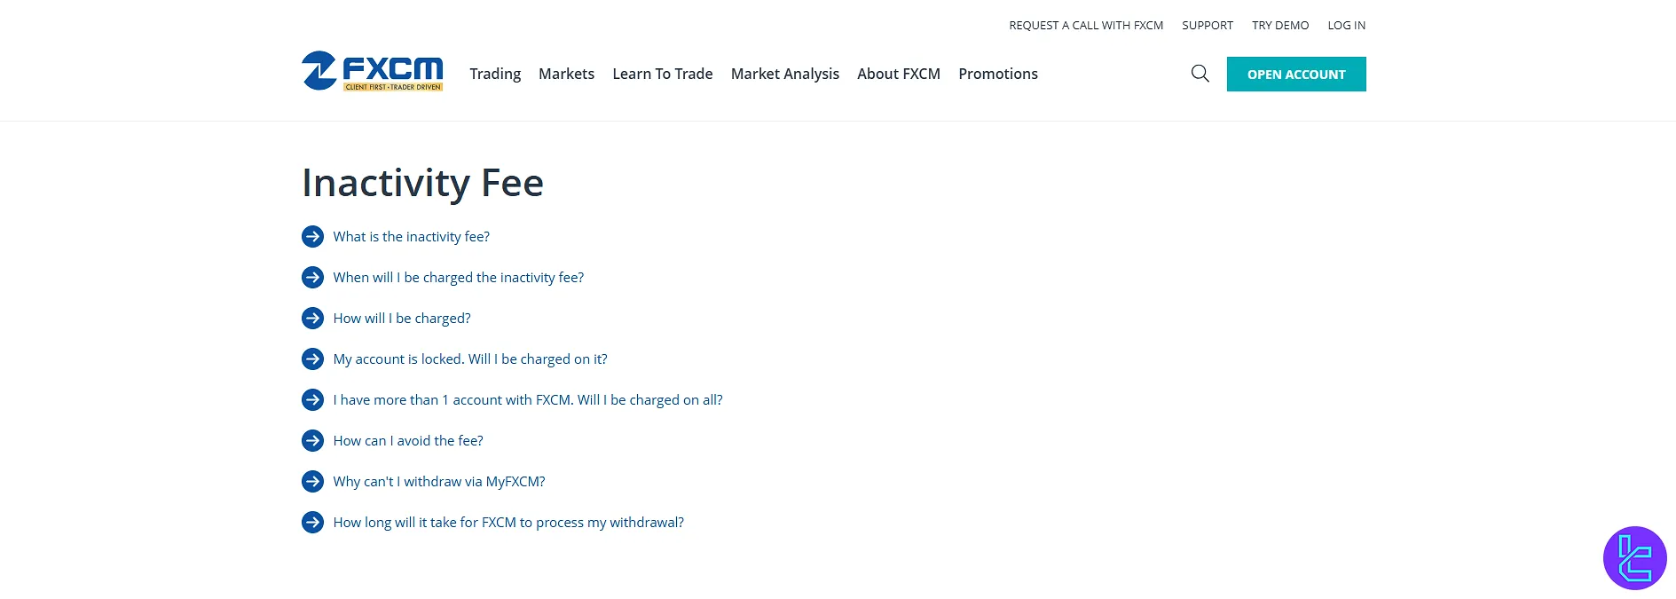Click the purple chat widget icon

pos(1634,558)
